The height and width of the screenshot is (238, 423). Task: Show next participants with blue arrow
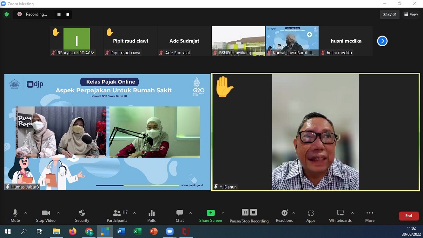(x=382, y=41)
